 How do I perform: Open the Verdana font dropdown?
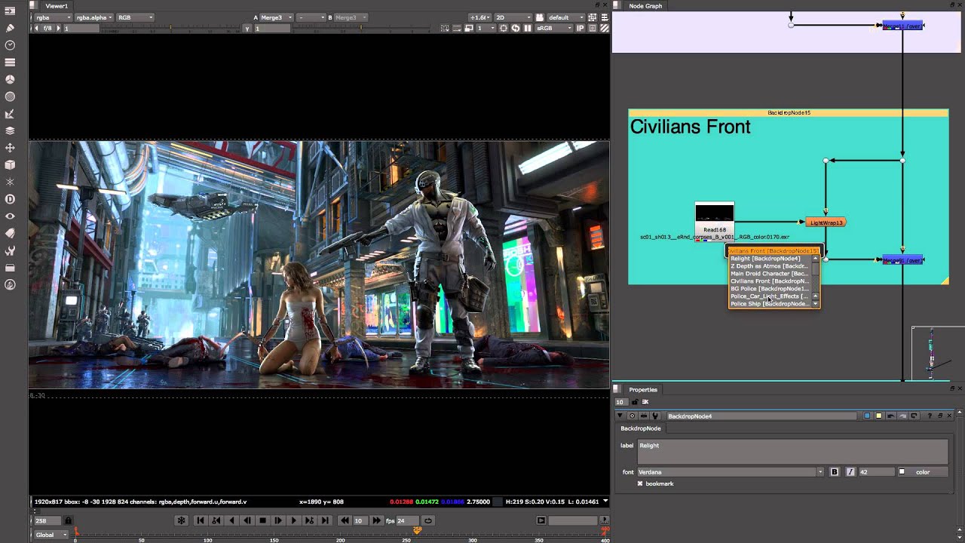pyautogui.click(x=731, y=472)
